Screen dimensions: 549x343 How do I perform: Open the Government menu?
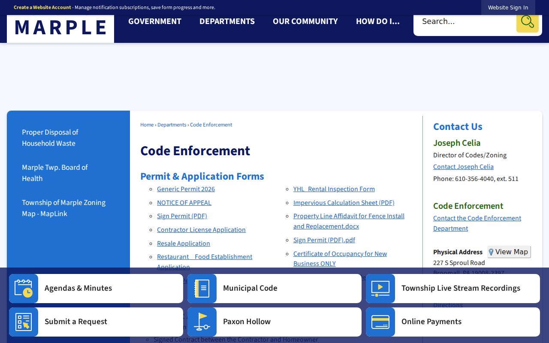coord(155,21)
